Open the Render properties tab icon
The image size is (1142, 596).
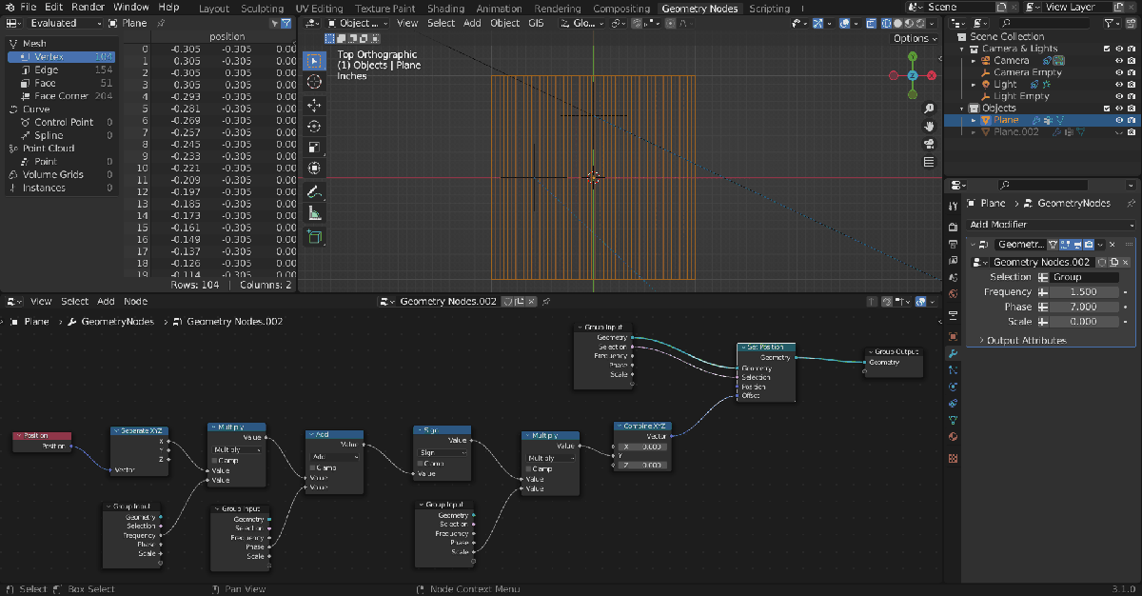click(x=954, y=227)
